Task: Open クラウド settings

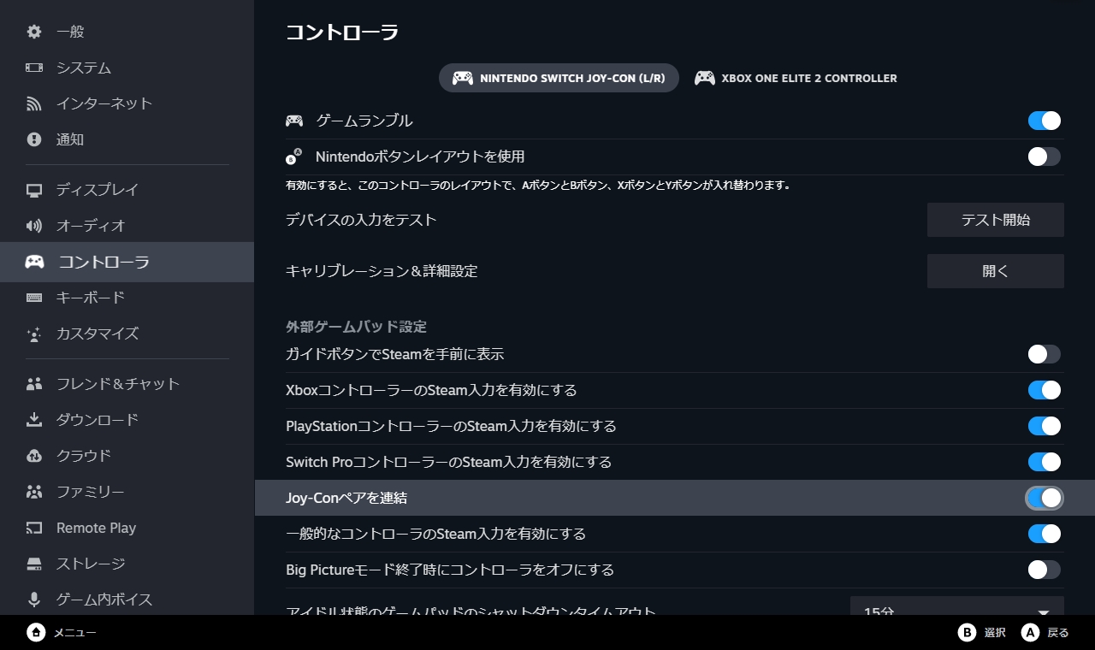Action: pos(127,456)
